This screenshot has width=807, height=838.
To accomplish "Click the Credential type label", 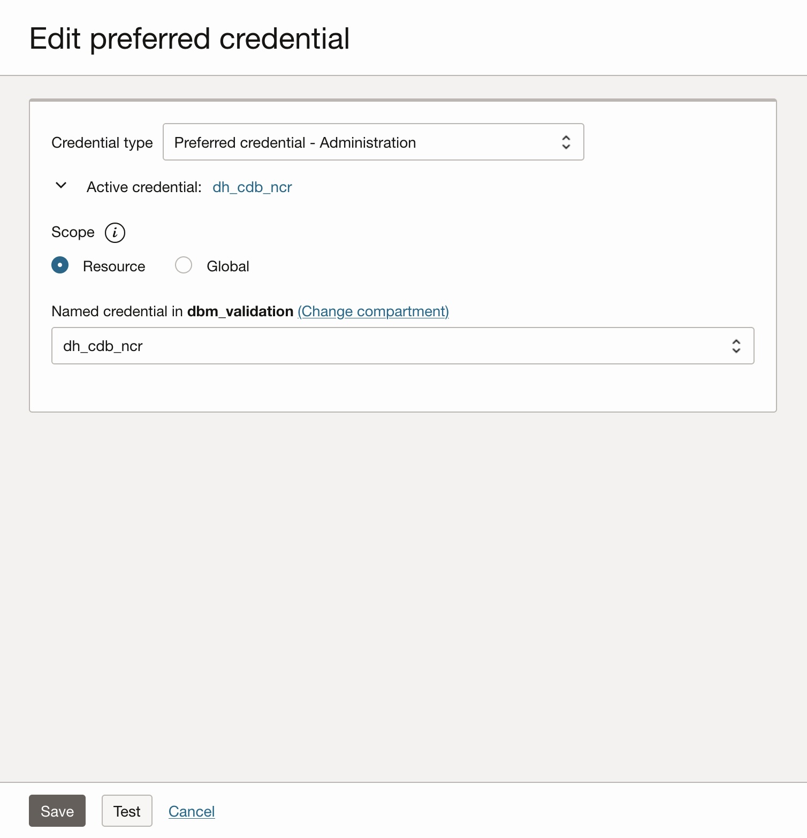I will click(102, 143).
